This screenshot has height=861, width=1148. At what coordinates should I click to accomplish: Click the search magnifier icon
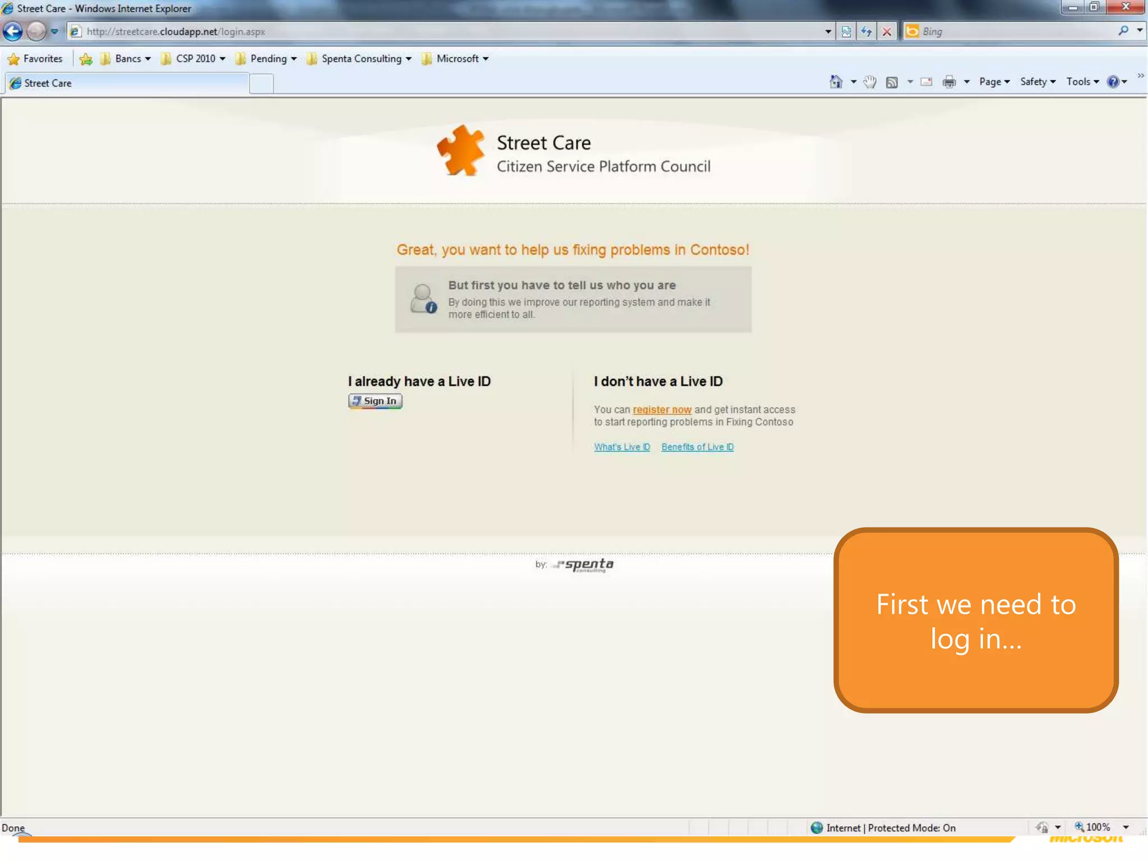1123,31
